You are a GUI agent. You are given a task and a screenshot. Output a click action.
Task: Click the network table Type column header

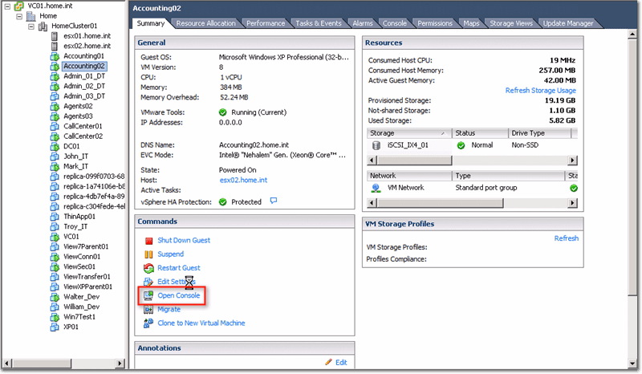click(508, 176)
